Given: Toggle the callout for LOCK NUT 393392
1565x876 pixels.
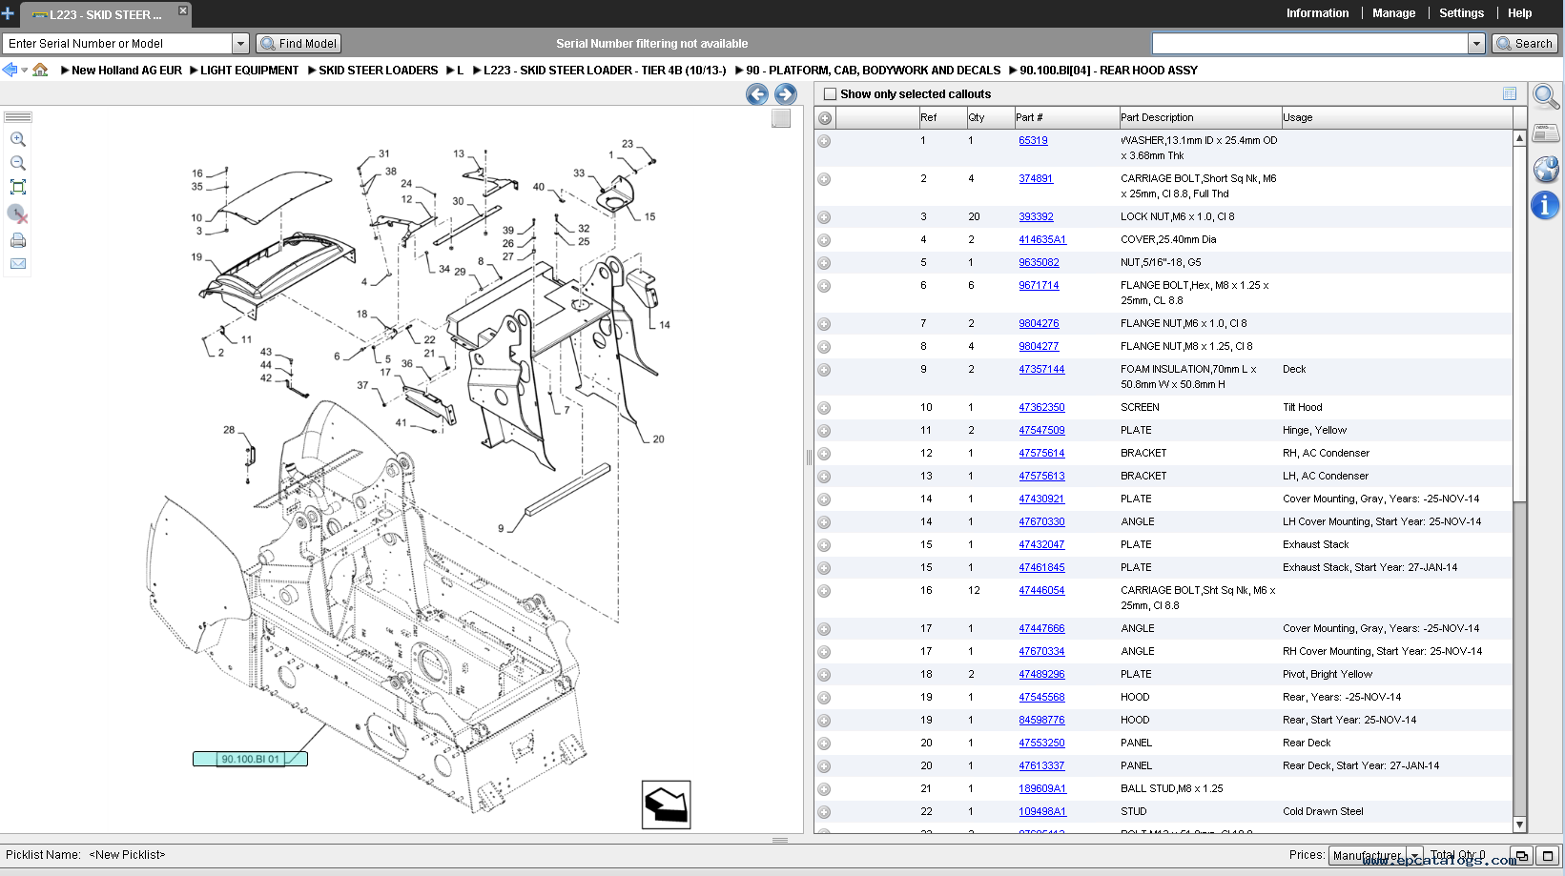Looking at the screenshot, I should (x=824, y=216).
